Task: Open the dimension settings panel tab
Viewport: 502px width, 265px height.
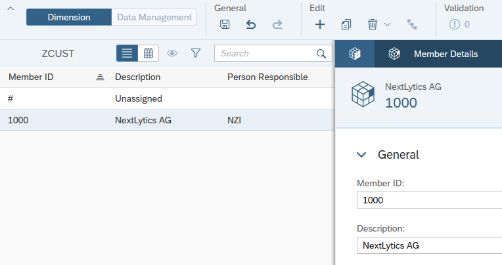Action: pyautogui.click(x=355, y=54)
